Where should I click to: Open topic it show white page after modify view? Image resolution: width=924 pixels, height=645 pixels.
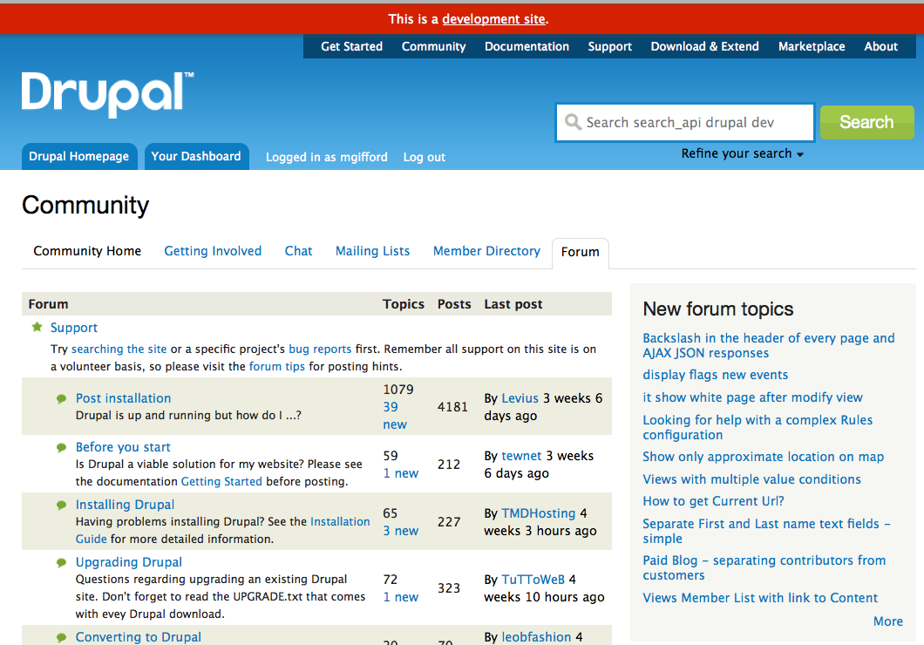tap(752, 397)
